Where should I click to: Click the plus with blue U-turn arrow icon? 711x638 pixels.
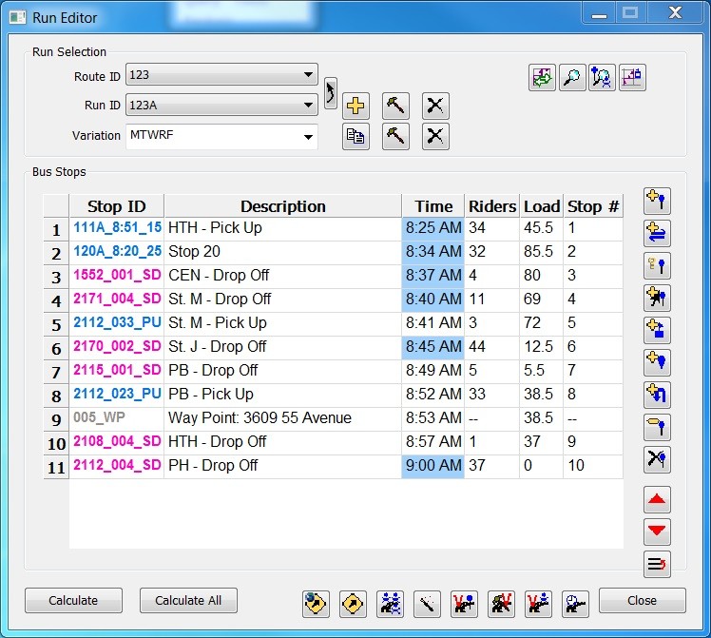point(657,394)
